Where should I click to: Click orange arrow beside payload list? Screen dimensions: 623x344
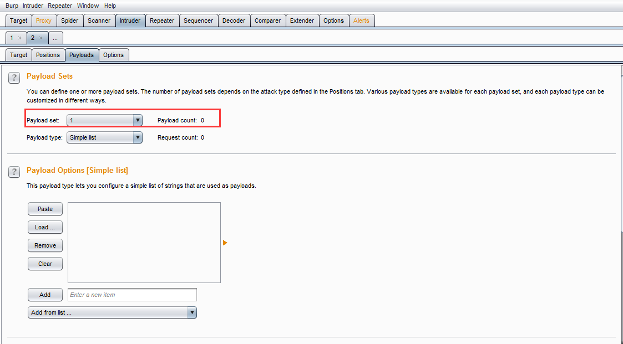click(x=225, y=243)
